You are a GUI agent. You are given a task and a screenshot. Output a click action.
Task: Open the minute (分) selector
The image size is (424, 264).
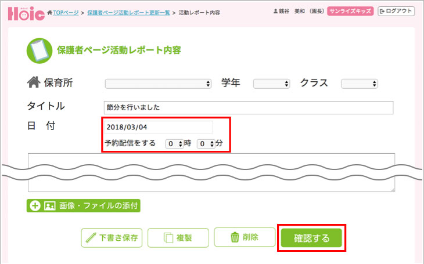pos(206,144)
